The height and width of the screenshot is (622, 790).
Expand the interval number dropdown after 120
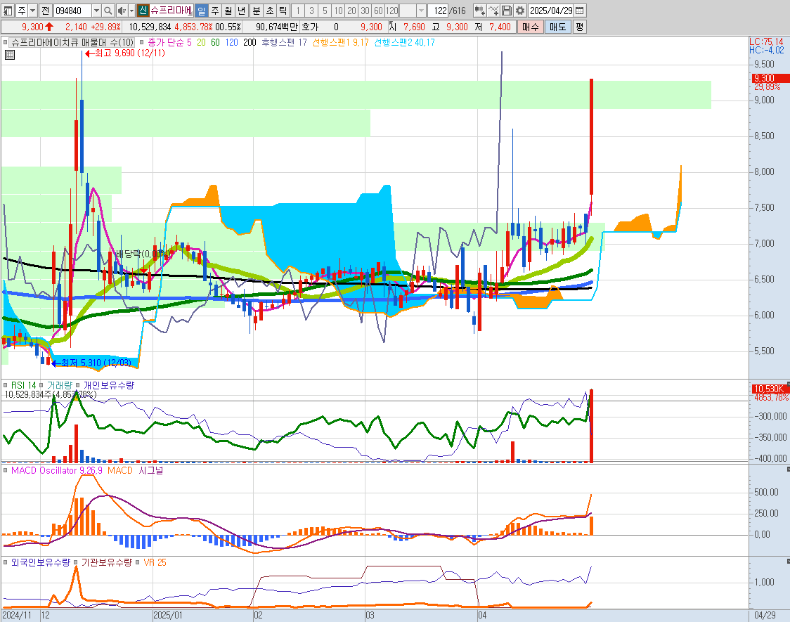pos(422,11)
